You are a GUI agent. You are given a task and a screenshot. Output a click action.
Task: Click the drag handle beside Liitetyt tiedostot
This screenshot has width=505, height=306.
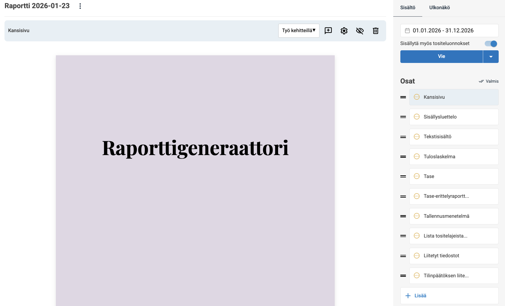(403, 256)
